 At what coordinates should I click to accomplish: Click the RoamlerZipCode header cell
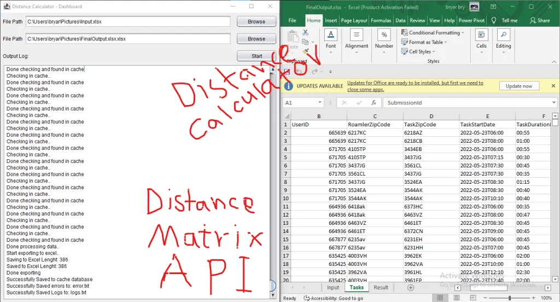tap(375, 124)
